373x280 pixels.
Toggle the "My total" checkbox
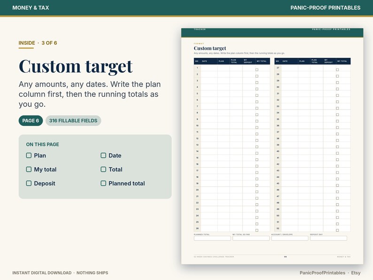coord(29,170)
